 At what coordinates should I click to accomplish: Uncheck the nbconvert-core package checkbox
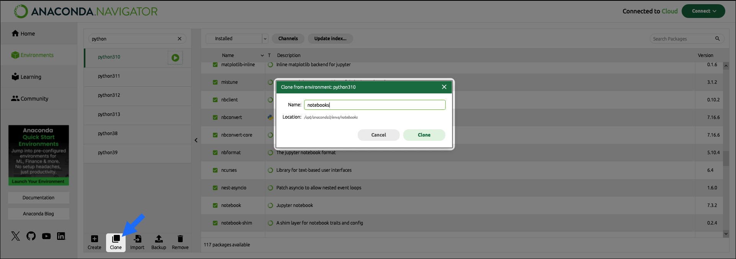click(x=215, y=135)
